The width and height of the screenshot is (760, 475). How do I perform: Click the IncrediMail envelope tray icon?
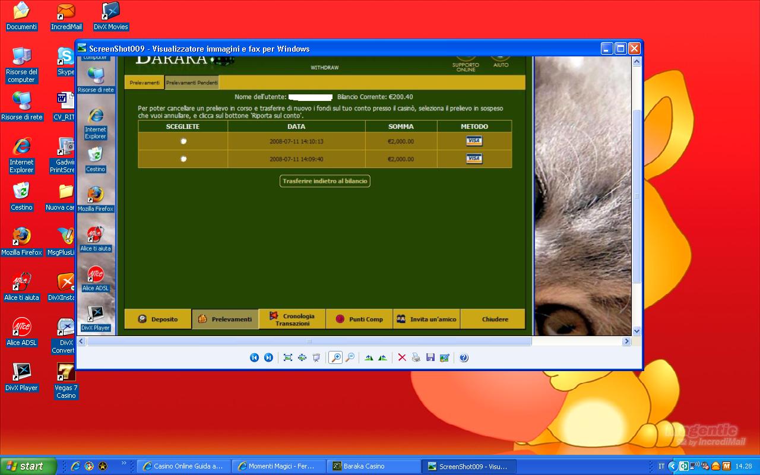click(715, 466)
